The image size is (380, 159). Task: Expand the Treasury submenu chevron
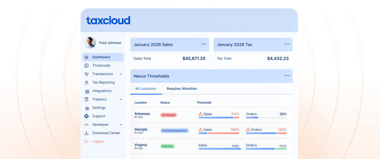click(x=121, y=99)
